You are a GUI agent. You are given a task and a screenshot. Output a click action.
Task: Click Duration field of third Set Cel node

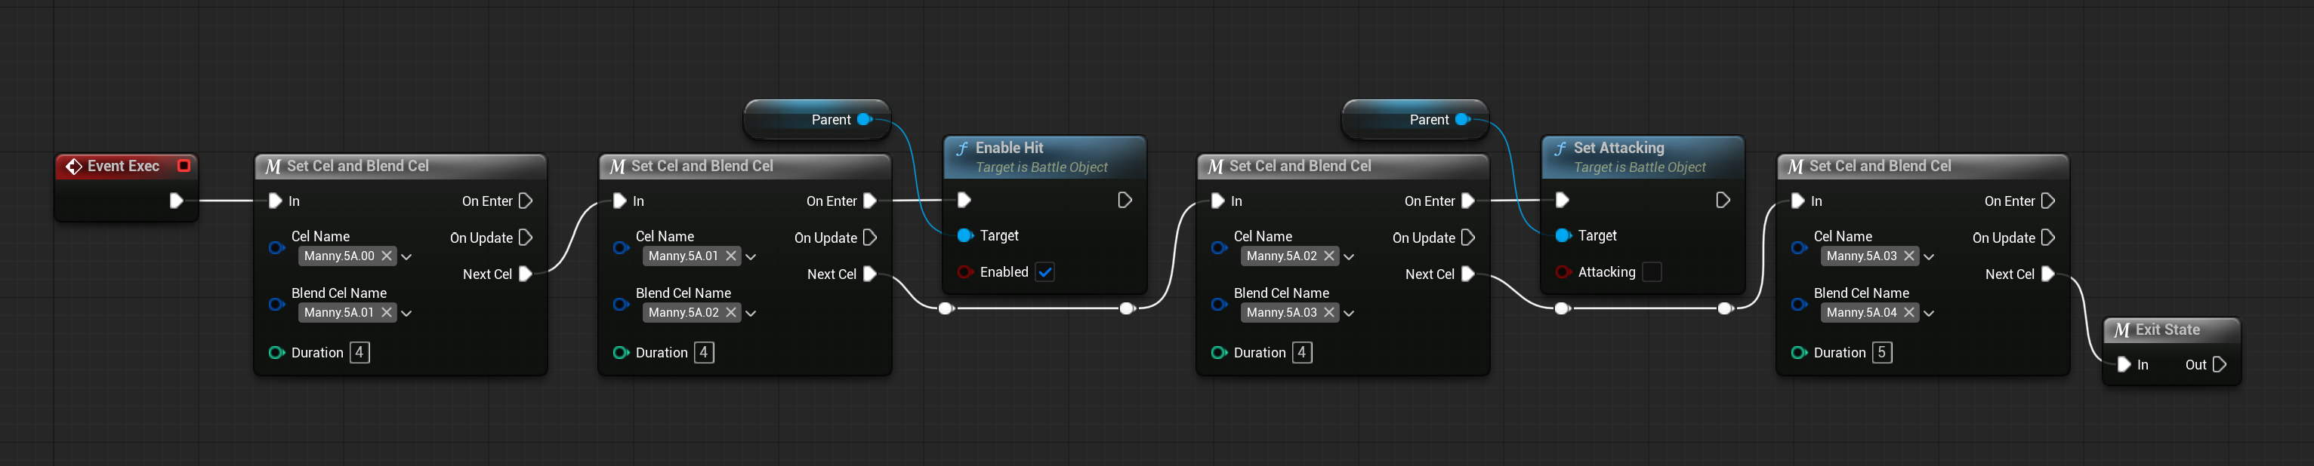[x=1302, y=352]
